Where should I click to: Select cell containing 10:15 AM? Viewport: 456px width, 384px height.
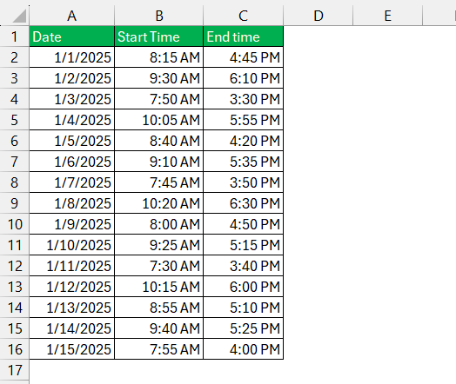click(158, 287)
